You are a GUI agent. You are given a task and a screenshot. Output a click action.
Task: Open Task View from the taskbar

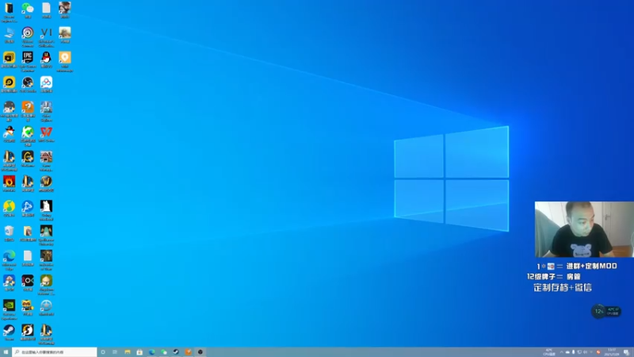click(x=115, y=352)
